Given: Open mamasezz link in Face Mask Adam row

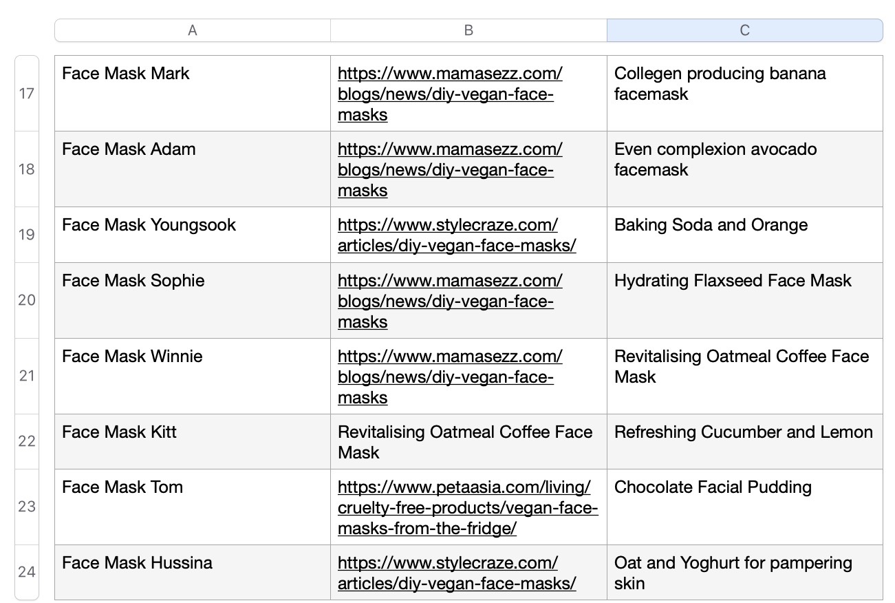Looking at the screenshot, I should point(450,170).
